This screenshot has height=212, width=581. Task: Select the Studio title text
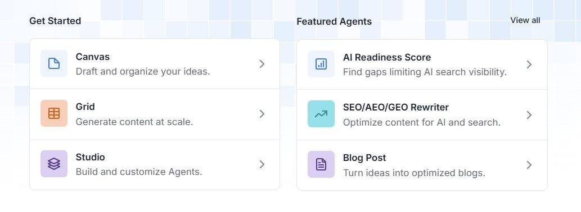[91, 158]
